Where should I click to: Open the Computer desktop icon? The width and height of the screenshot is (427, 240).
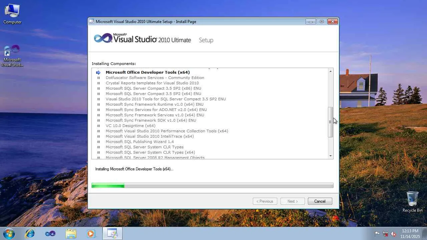point(12,14)
